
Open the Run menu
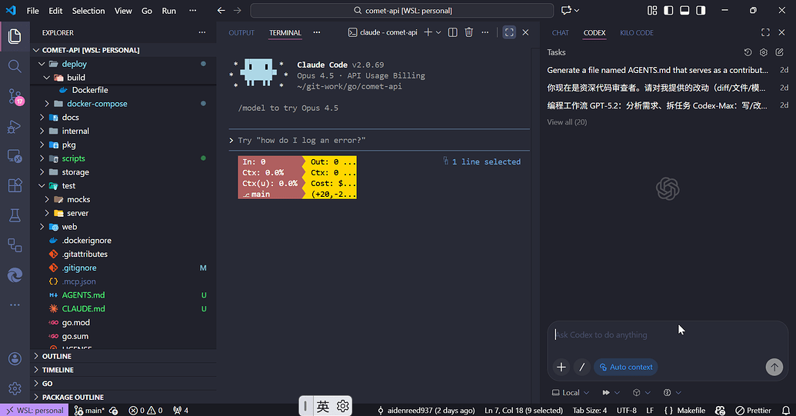pyautogui.click(x=168, y=11)
